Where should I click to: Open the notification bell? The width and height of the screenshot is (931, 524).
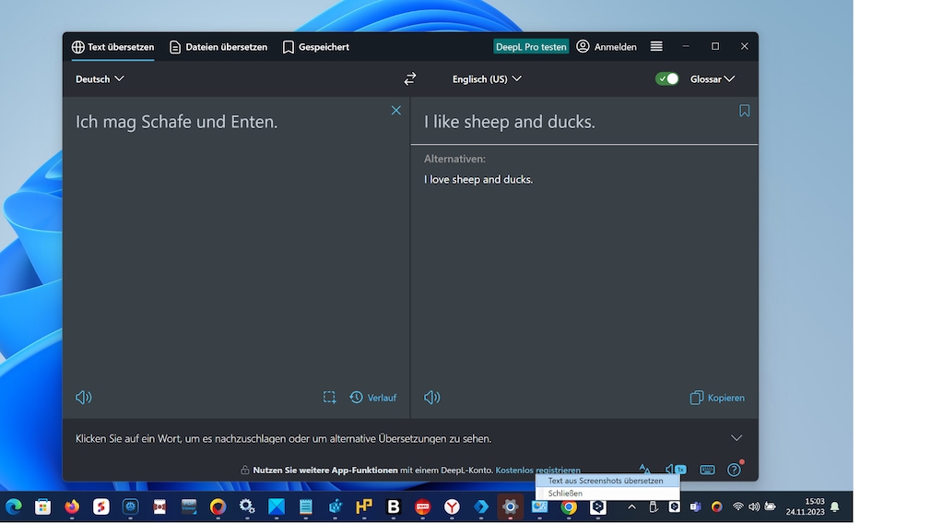tap(835, 506)
